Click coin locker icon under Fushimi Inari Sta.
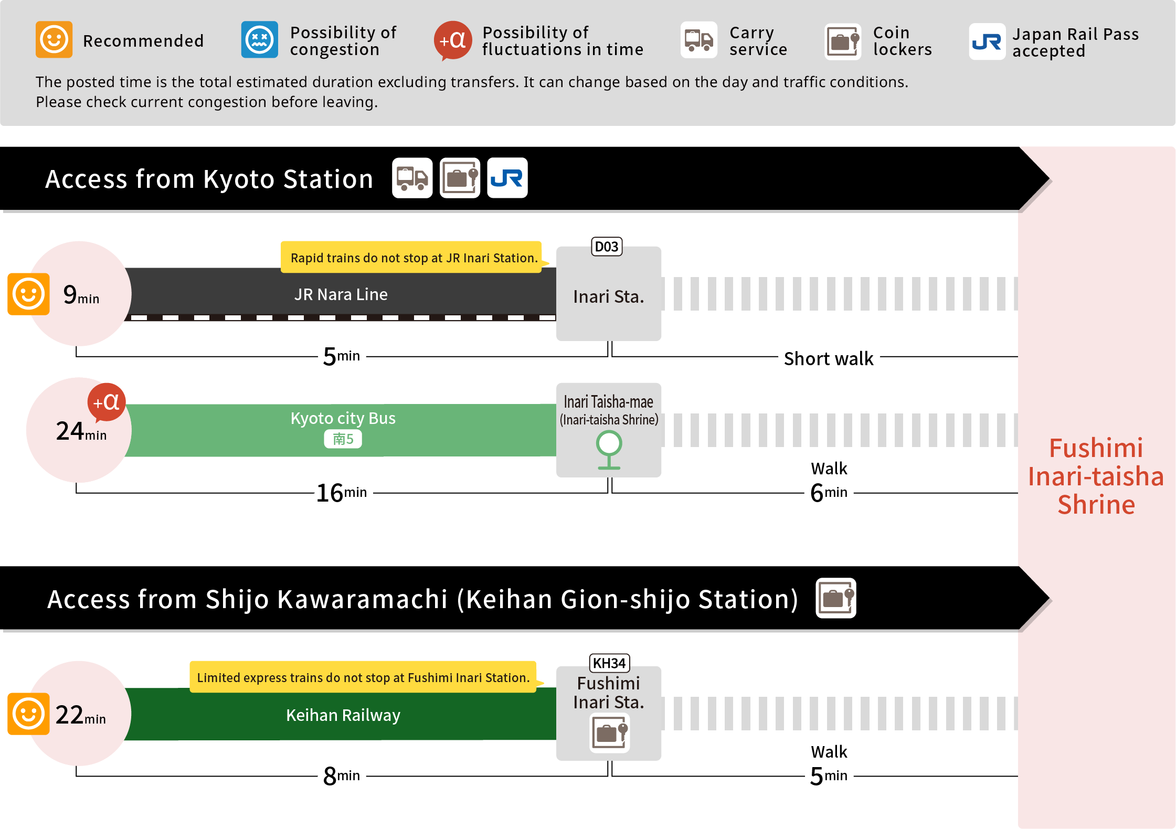1176x829 pixels. [609, 733]
